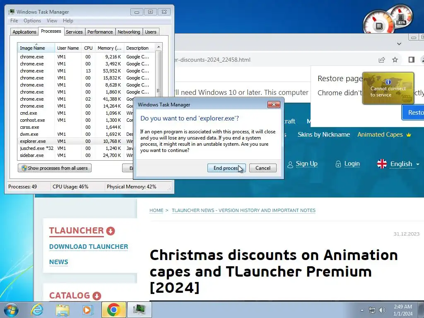Select the sidebar.exe process row
This screenshot has height=318, width=424.
click(76, 155)
